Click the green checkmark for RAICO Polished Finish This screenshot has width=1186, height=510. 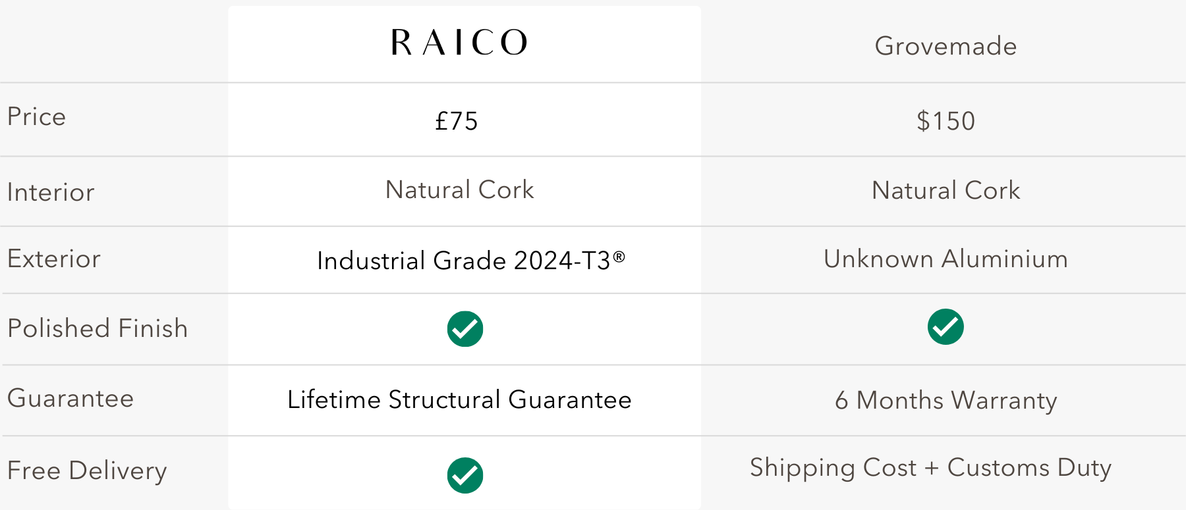465,329
